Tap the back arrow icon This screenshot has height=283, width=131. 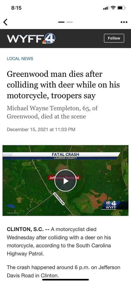click(x=5, y=22)
